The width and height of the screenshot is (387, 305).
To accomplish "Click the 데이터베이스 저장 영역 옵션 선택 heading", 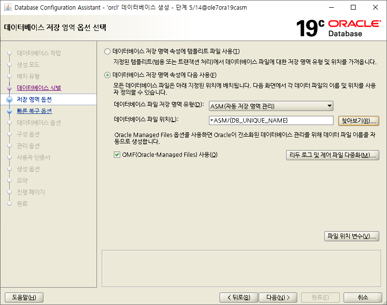I will coord(55,27).
